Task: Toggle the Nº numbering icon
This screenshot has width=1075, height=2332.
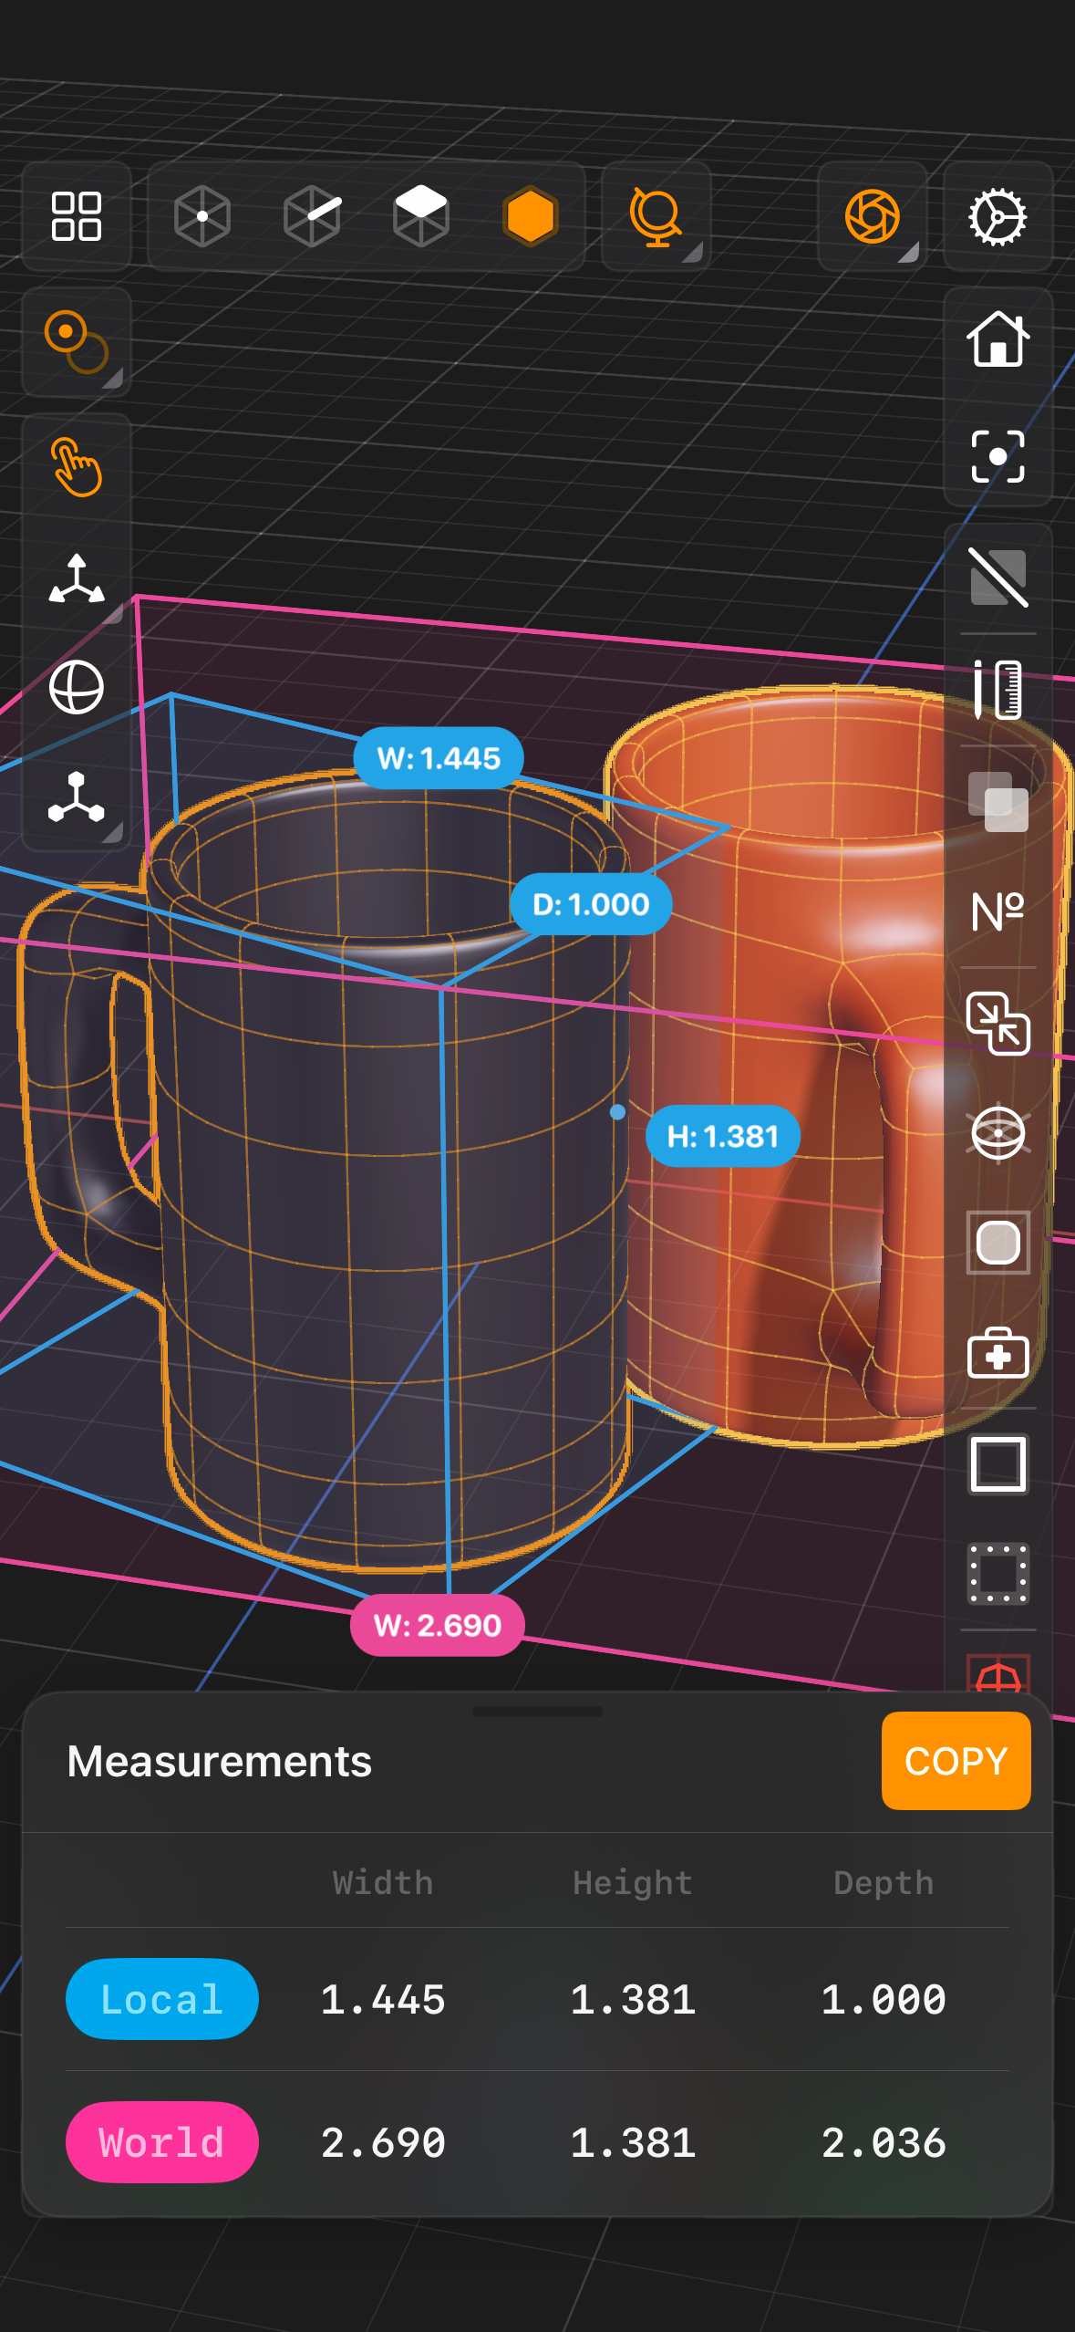Action: 997,911
